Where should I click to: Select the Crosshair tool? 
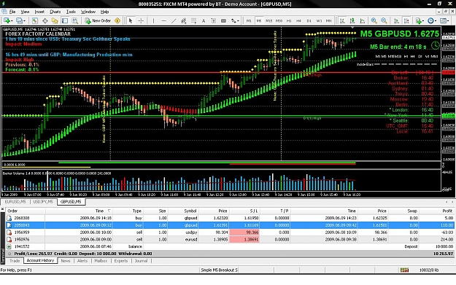click(141, 20)
